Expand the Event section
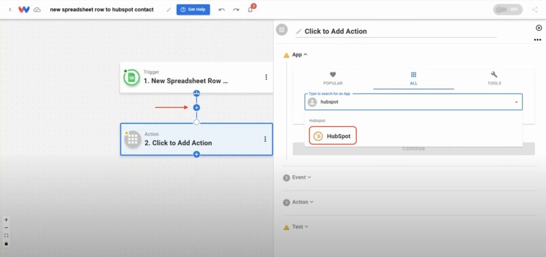The height and width of the screenshot is (257, 546). 302,178
